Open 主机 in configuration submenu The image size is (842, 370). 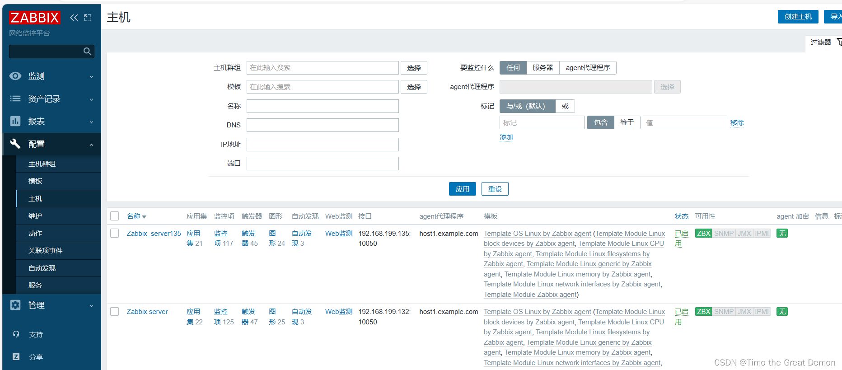(58, 199)
